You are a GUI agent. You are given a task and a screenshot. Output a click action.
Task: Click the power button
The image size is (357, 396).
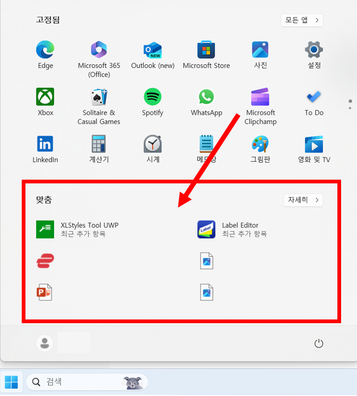[x=319, y=343]
